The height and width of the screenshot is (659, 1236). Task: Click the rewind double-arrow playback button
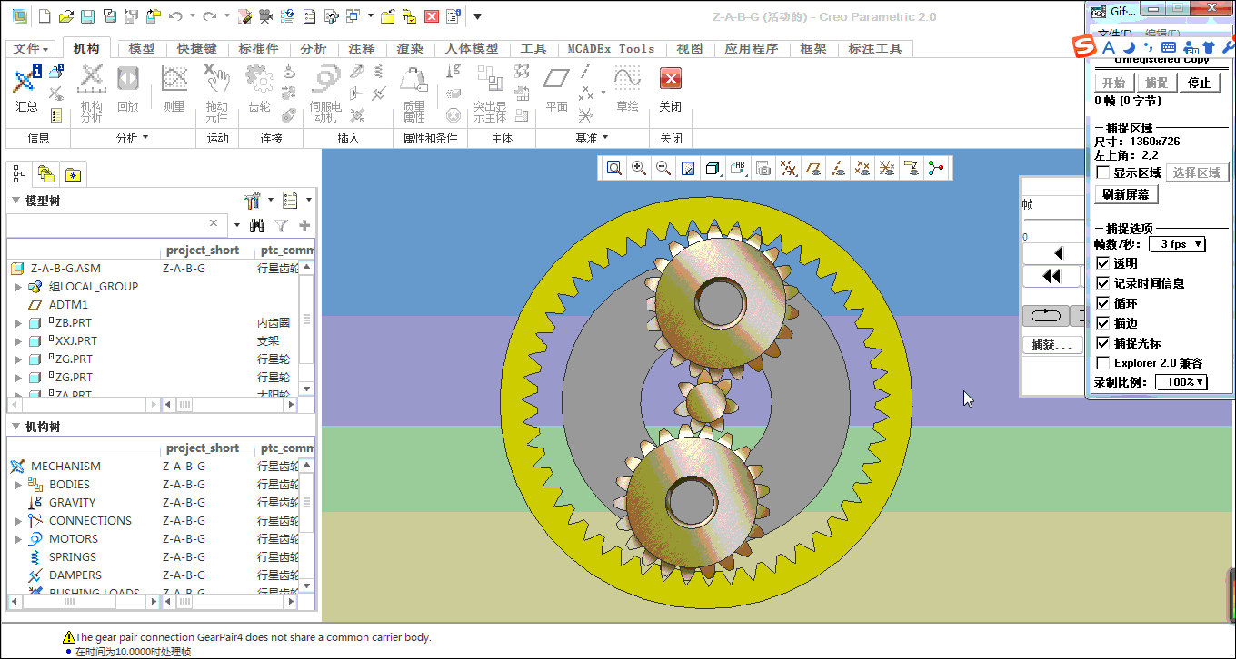pyautogui.click(x=1052, y=276)
